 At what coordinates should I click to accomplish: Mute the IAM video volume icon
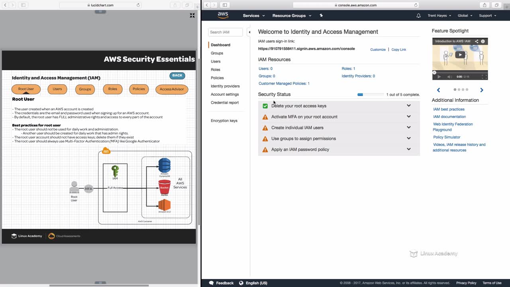pos(449,77)
